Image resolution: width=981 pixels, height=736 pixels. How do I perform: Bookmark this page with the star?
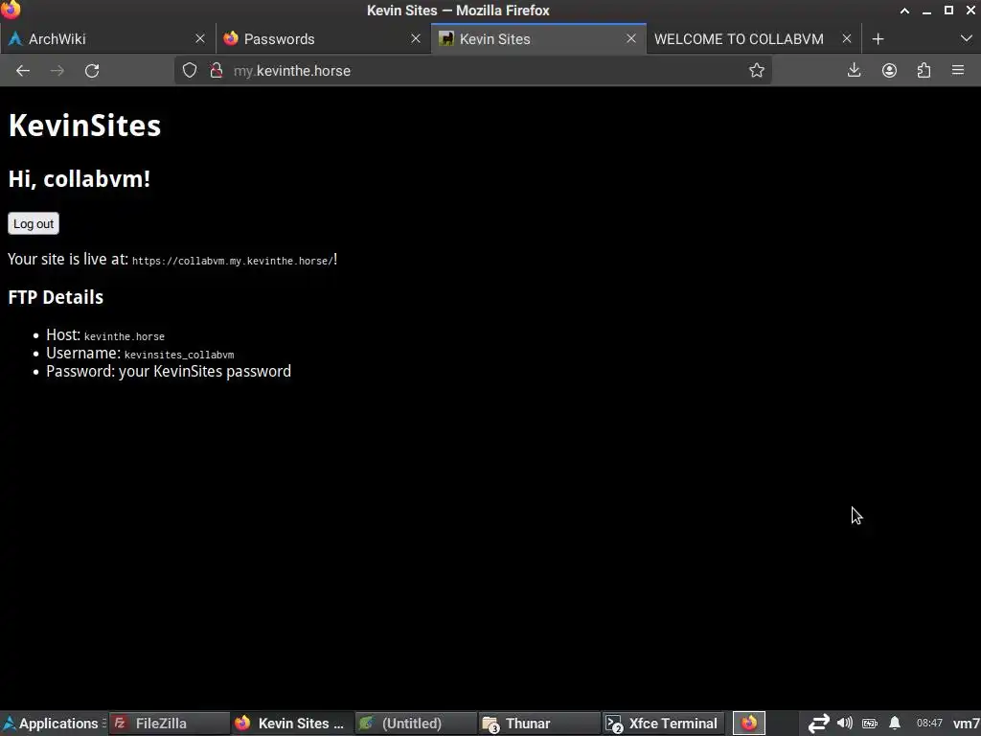757,71
